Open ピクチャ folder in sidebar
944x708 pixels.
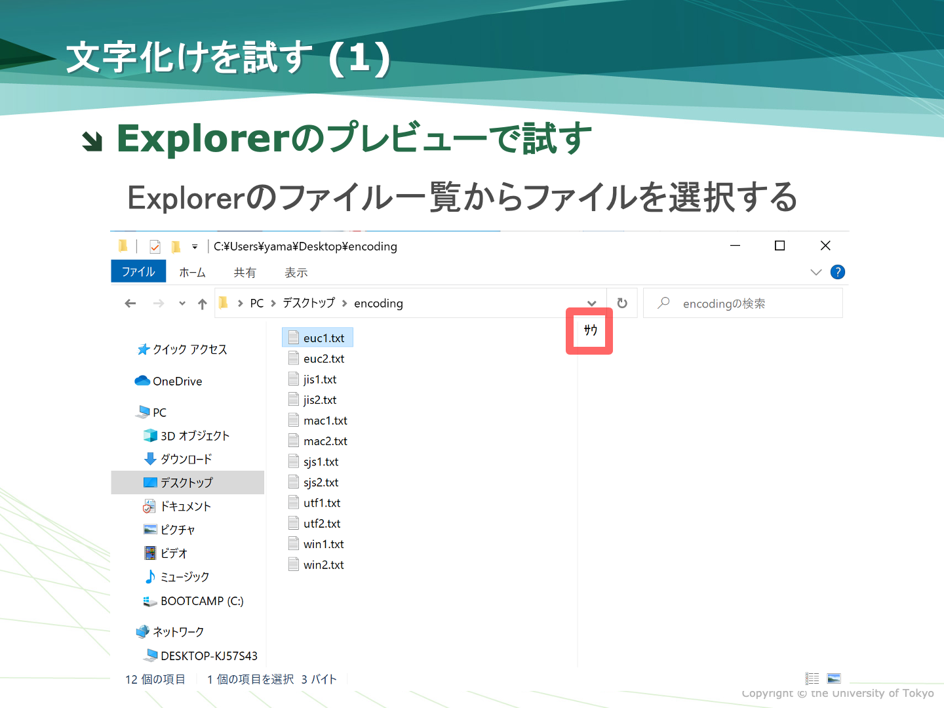pos(169,530)
